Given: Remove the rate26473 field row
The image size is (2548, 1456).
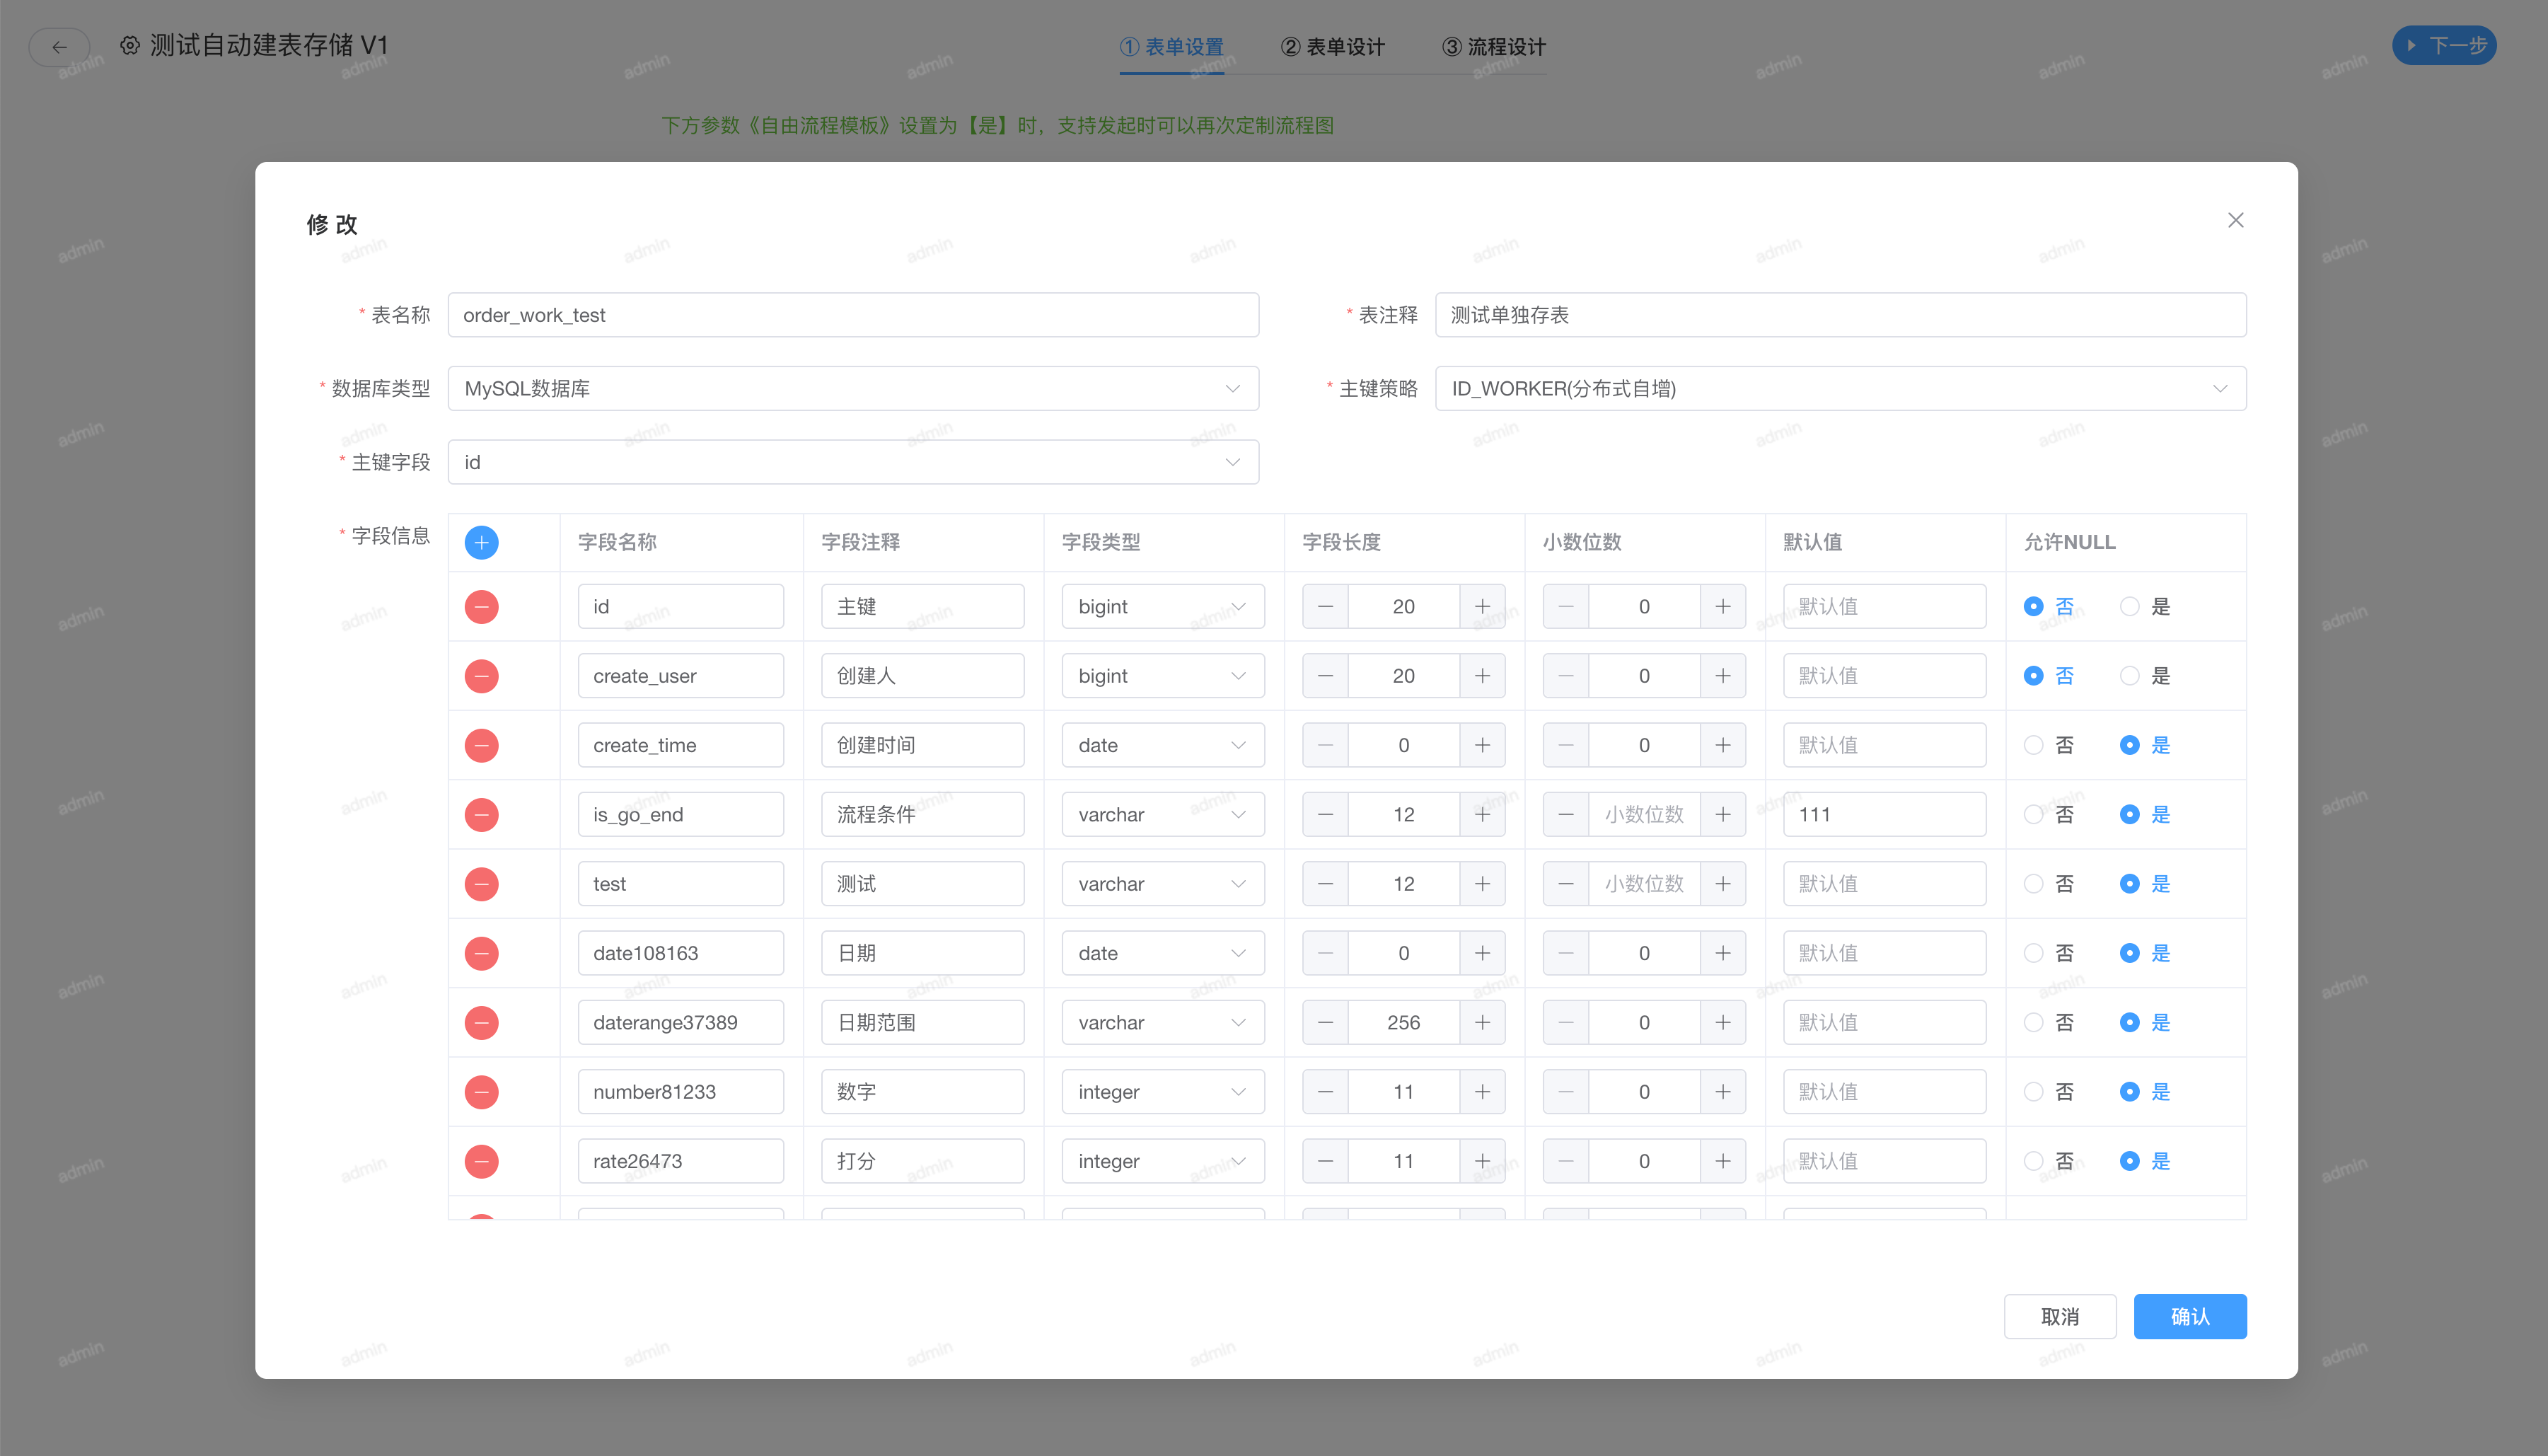Looking at the screenshot, I should coord(481,1161).
